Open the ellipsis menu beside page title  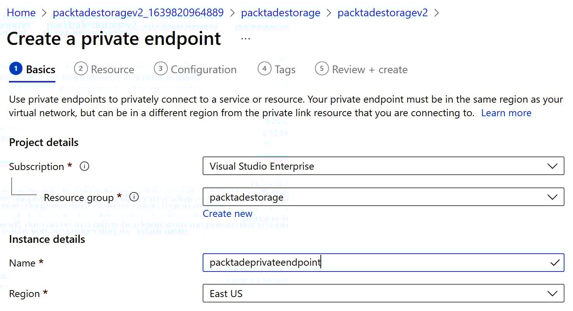[246, 39]
